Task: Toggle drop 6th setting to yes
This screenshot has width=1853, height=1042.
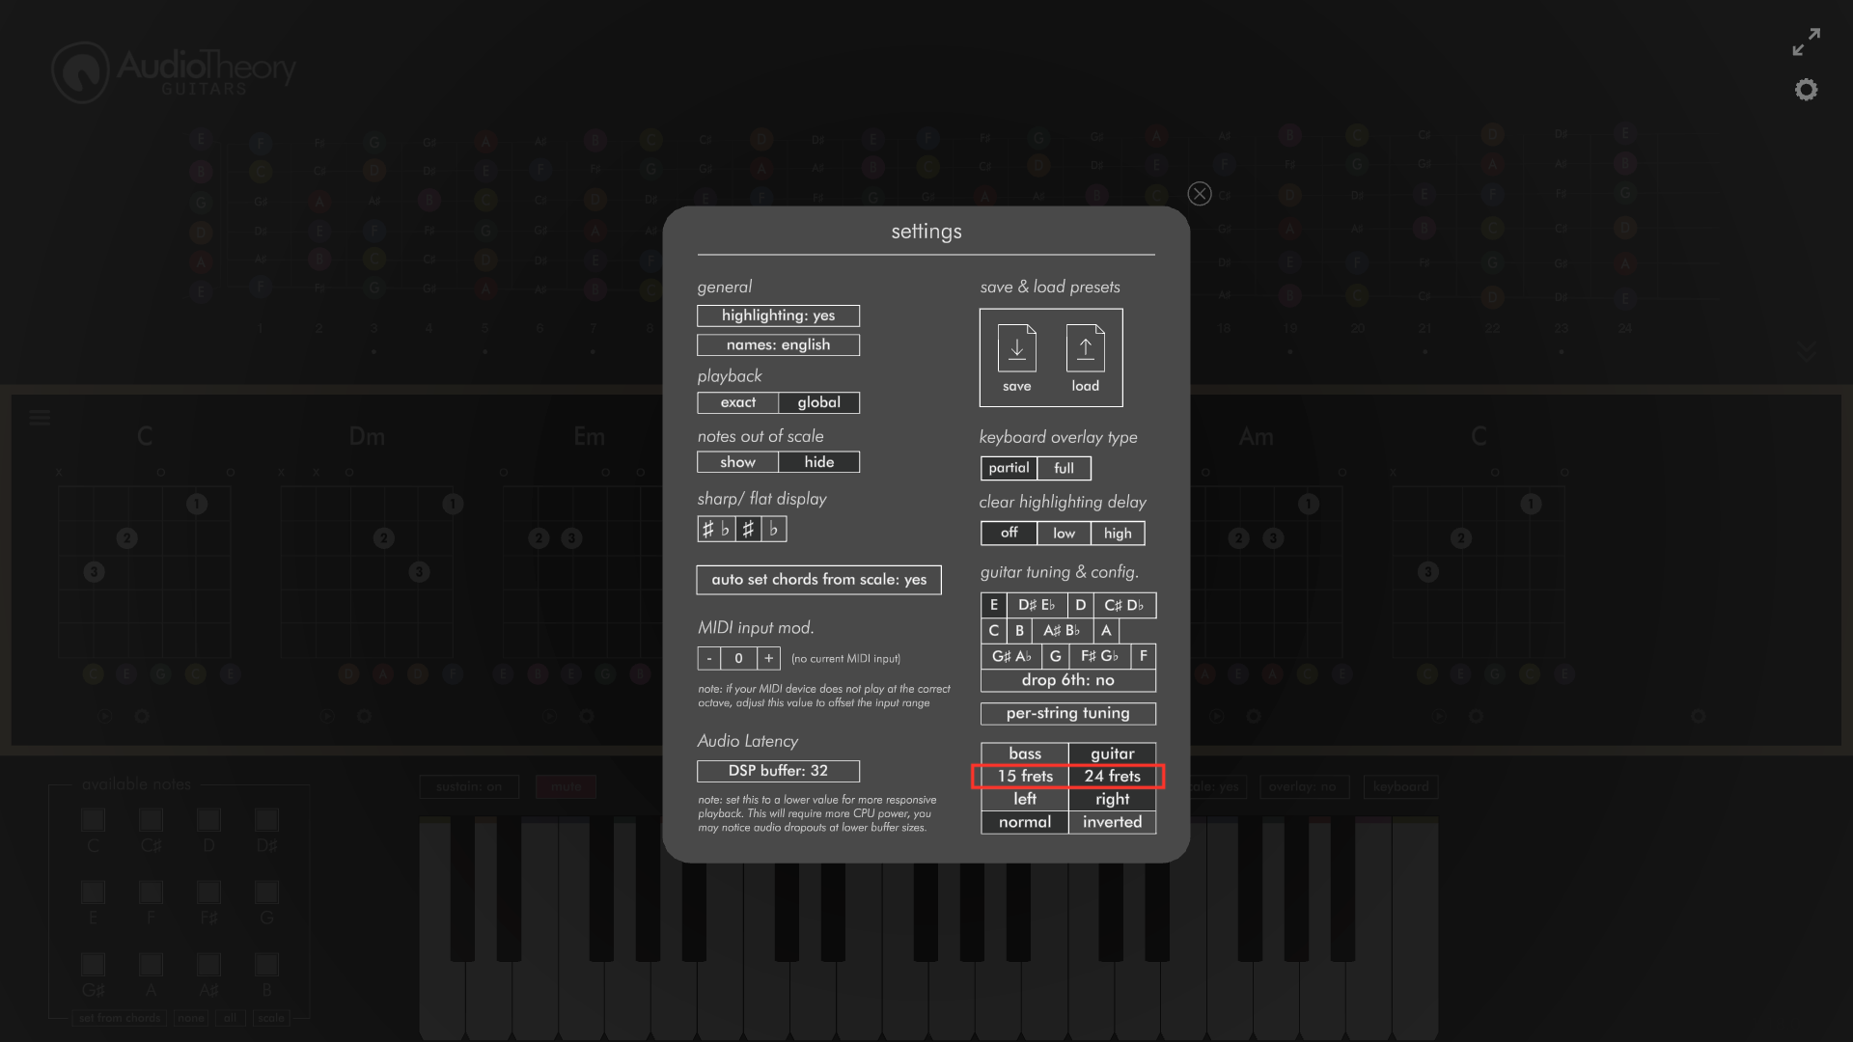Action: coord(1066,679)
